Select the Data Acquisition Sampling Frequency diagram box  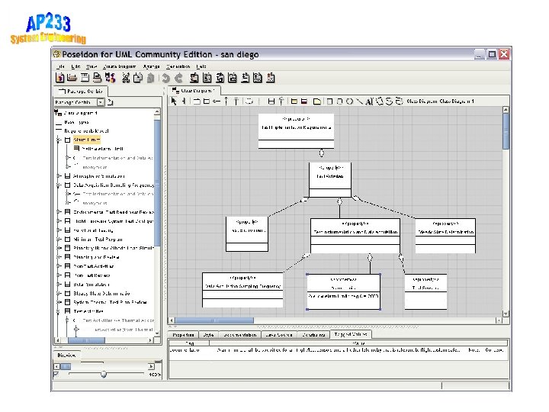pyautogui.click(x=242, y=290)
